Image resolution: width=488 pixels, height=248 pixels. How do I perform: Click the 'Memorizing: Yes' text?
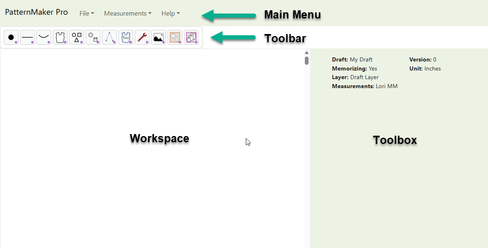coord(354,68)
